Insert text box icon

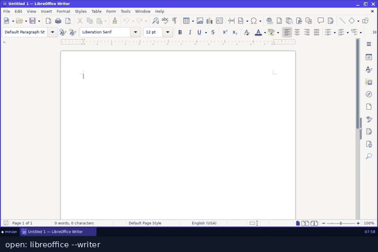point(219,21)
